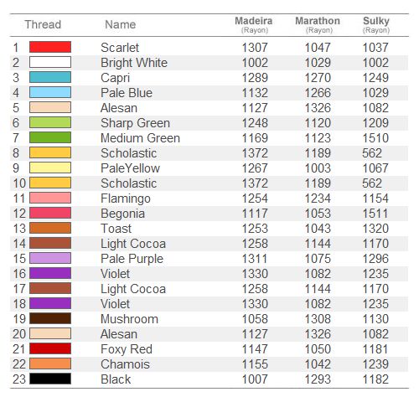Click the Scarlet red color swatch
Screen dimensions: 419x397
(50, 47)
